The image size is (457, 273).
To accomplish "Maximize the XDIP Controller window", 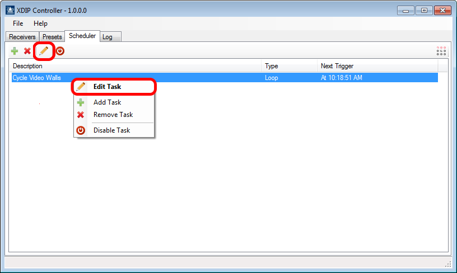I will click(x=424, y=11).
